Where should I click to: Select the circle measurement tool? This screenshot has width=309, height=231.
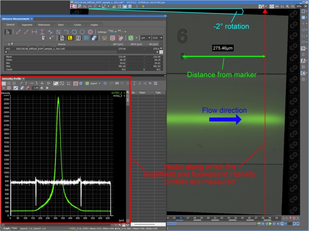pyautogui.click(x=74, y=32)
